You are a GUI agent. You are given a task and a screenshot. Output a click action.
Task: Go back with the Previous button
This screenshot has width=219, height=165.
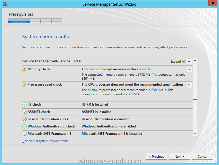click(x=156, y=156)
